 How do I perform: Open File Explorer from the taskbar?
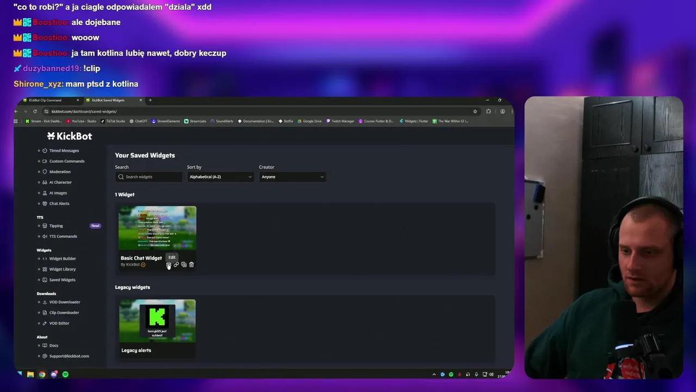click(30, 375)
